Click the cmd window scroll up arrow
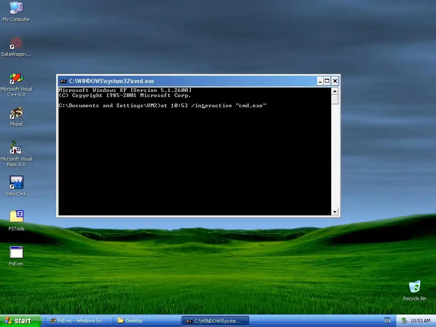Viewport: 436px width, 327px height. [335, 91]
